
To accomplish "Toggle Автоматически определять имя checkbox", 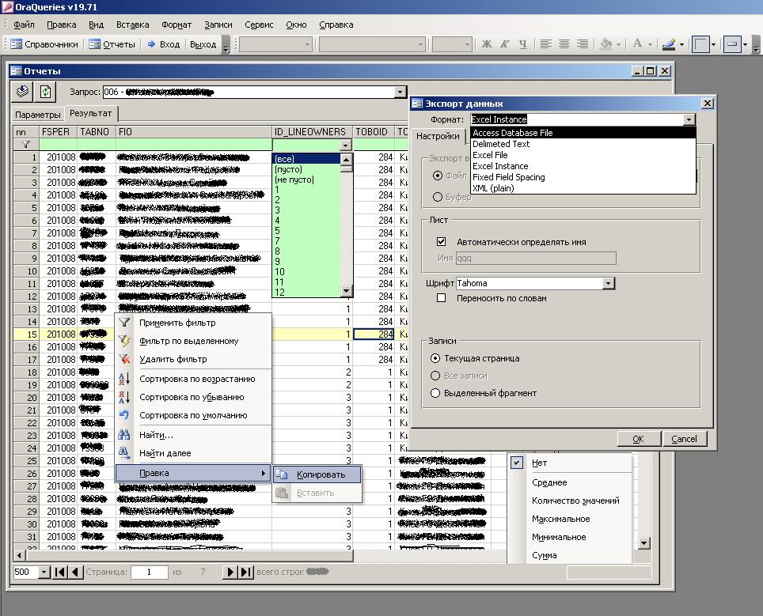I will (x=442, y=242).
